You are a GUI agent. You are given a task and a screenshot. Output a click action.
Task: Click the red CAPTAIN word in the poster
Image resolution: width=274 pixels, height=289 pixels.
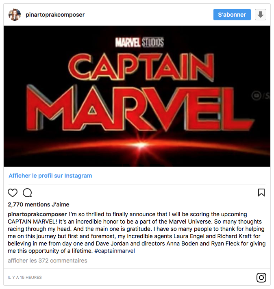tap(141, 67)
